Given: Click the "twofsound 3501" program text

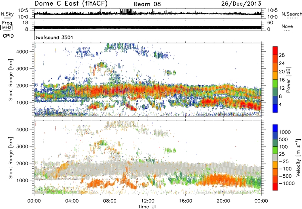Looking at the screenshot, I should coord(54,37).
